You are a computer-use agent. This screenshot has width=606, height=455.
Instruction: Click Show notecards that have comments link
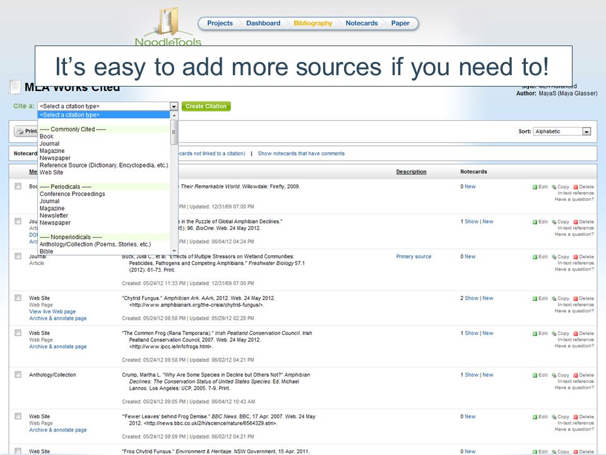coord(301,154)
